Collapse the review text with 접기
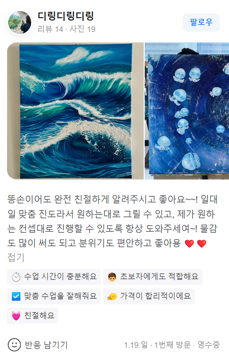This screenshot has width=229, height=361. pyautogui.click(x=16, y=257)
